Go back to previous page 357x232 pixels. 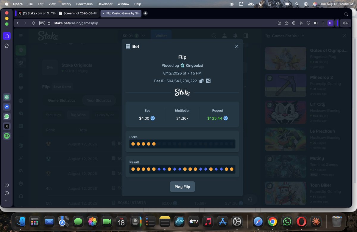(x=18, y=23)
